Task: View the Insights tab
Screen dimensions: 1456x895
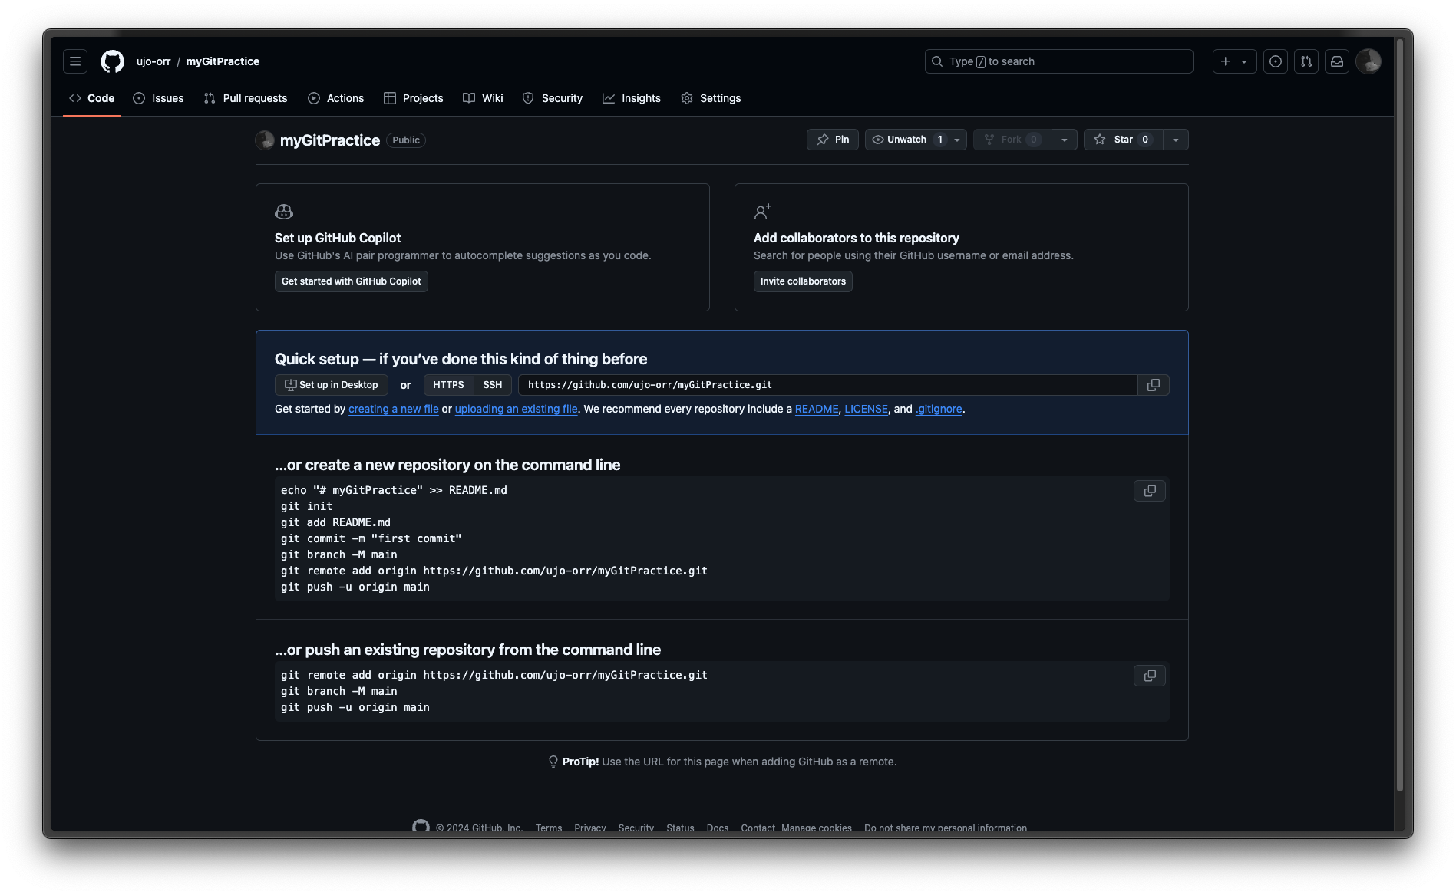Action: 632,98
